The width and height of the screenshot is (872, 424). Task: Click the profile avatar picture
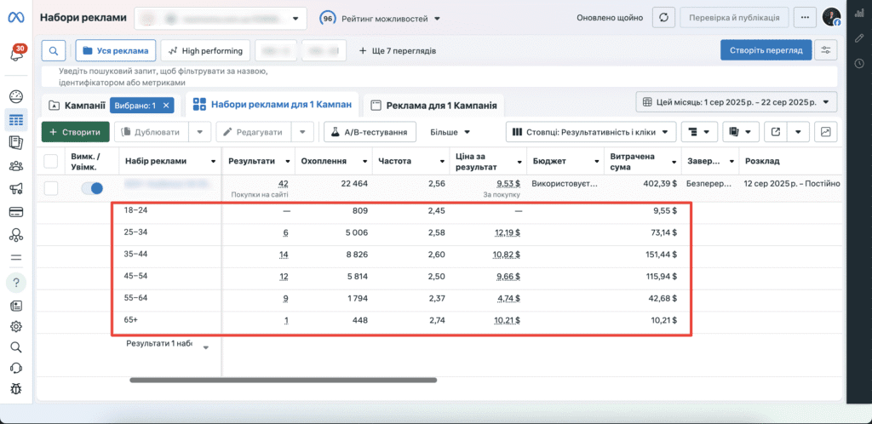pos(831,17)
